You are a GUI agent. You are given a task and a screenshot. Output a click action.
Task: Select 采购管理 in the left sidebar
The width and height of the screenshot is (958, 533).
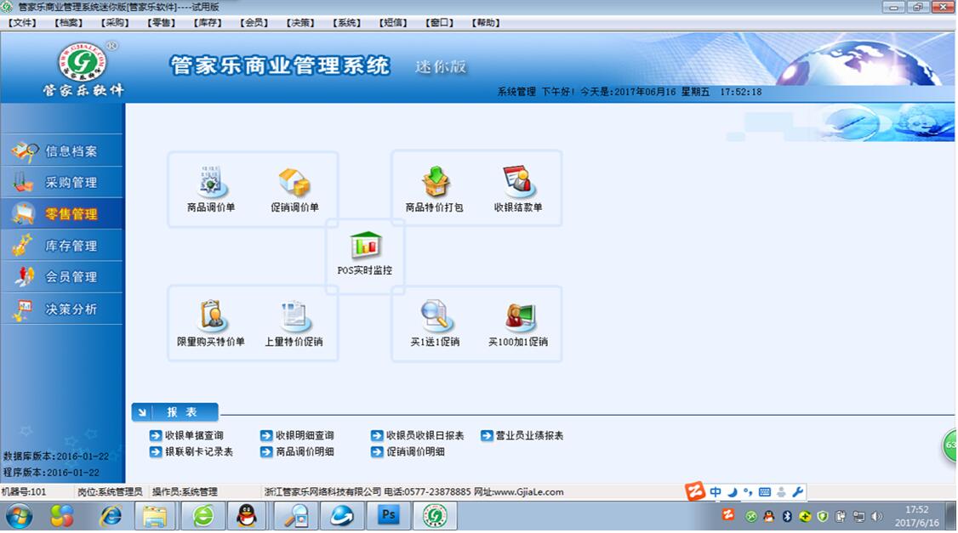62,182
